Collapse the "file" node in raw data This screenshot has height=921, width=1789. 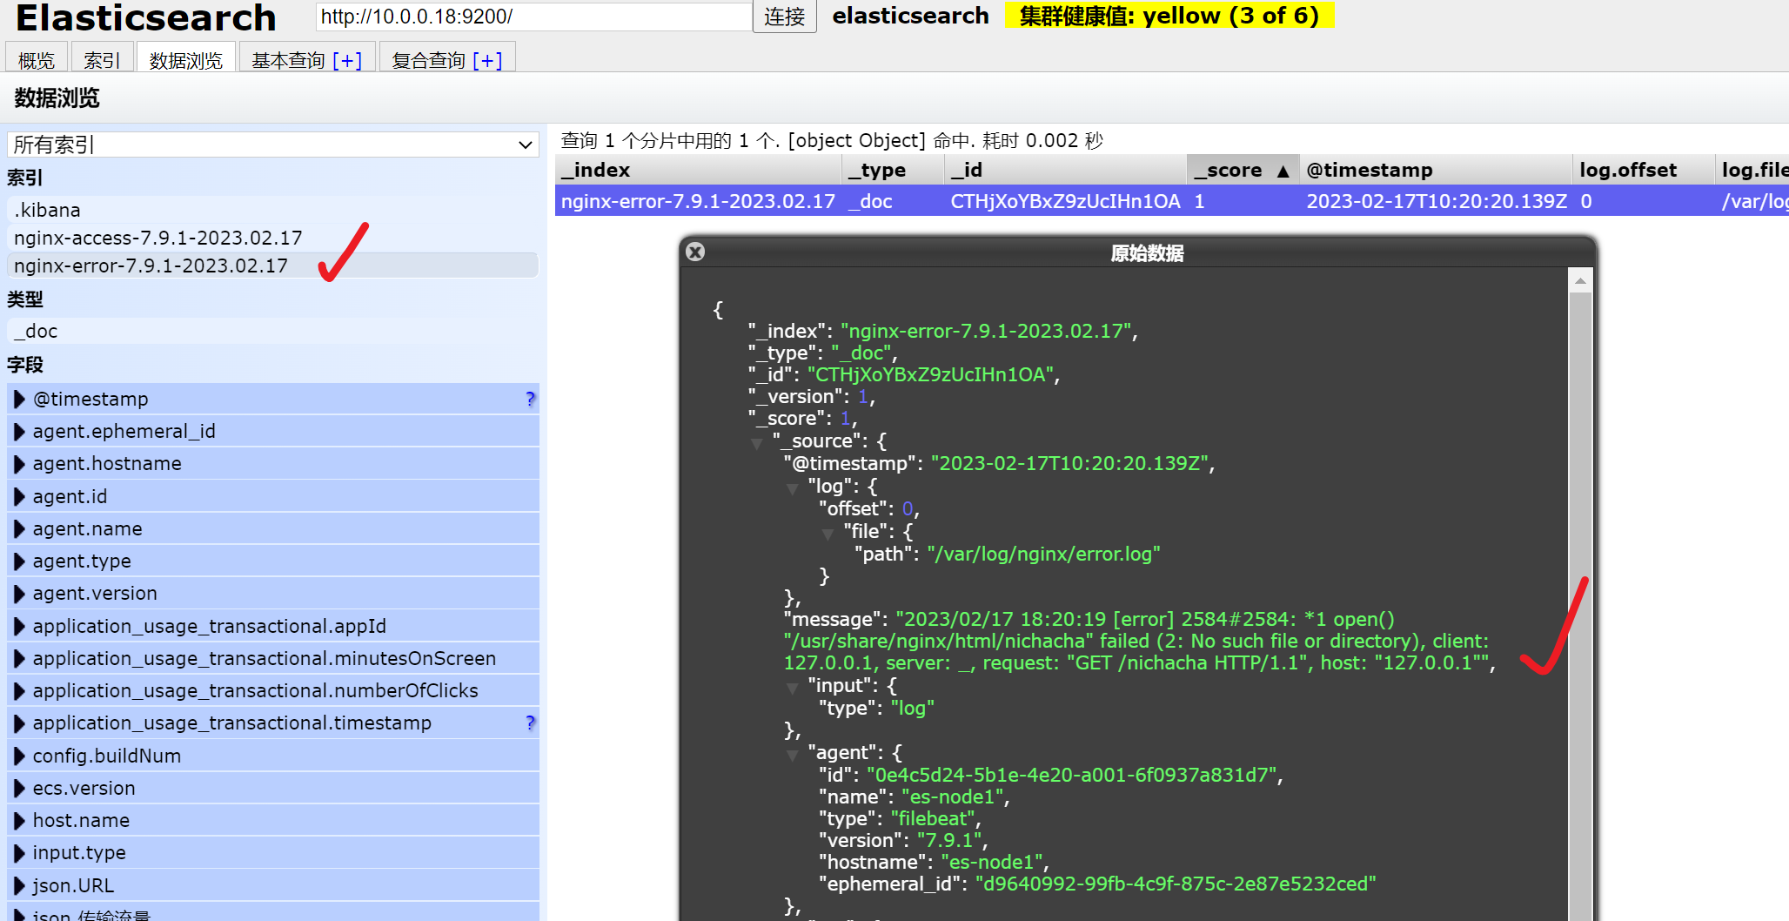point(828,534)
